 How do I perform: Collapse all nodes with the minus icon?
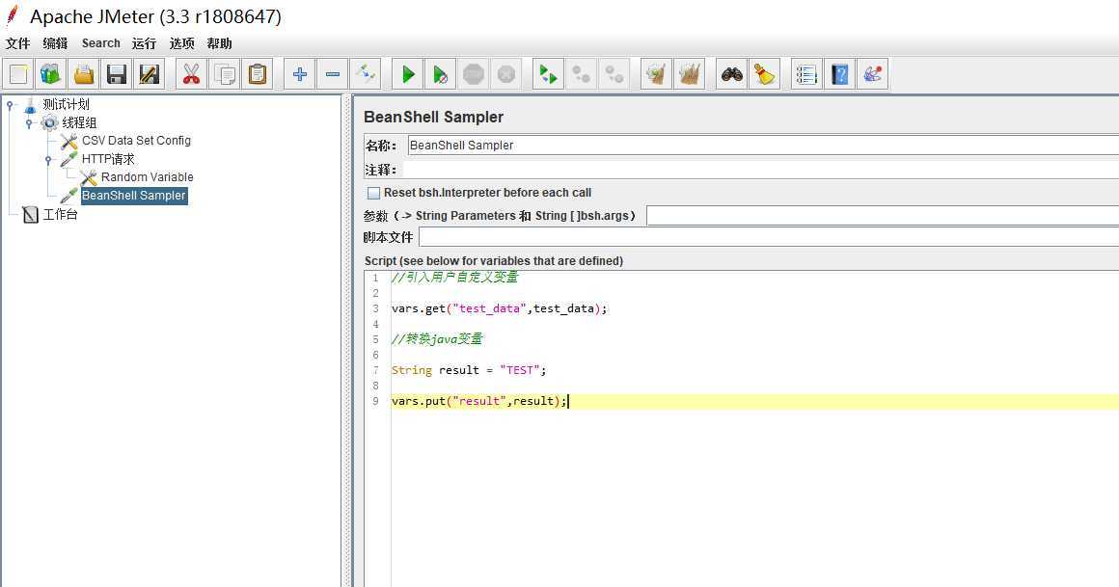point(333,74)
